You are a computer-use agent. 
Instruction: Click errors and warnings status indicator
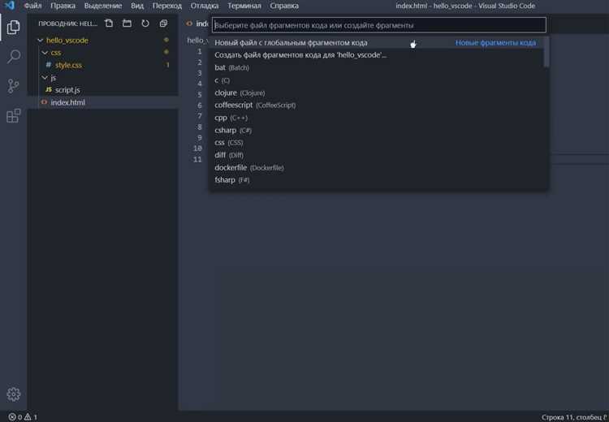[23, 416]
